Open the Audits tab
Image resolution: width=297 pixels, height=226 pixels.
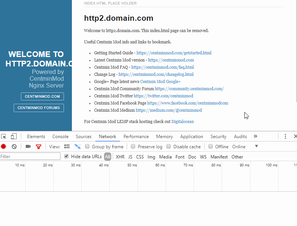tap(240, 137)
